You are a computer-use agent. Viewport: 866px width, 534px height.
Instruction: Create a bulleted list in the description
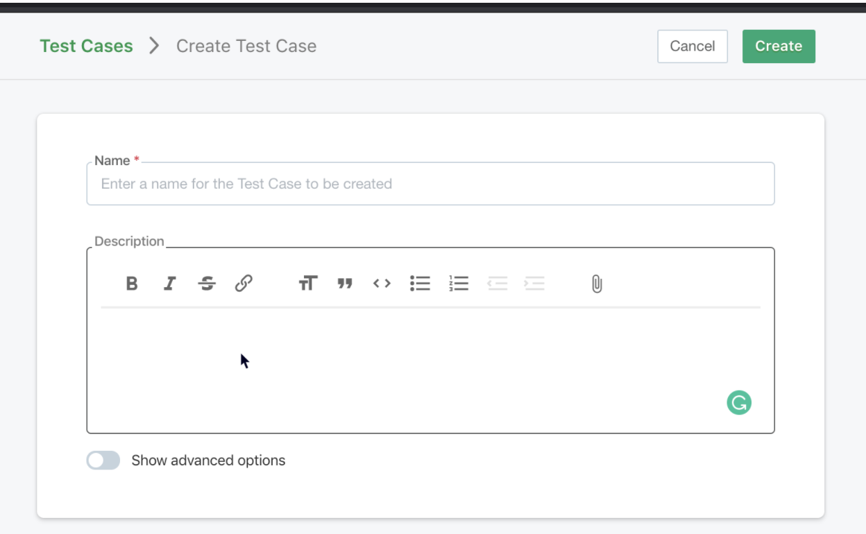(x=420, y=283)
